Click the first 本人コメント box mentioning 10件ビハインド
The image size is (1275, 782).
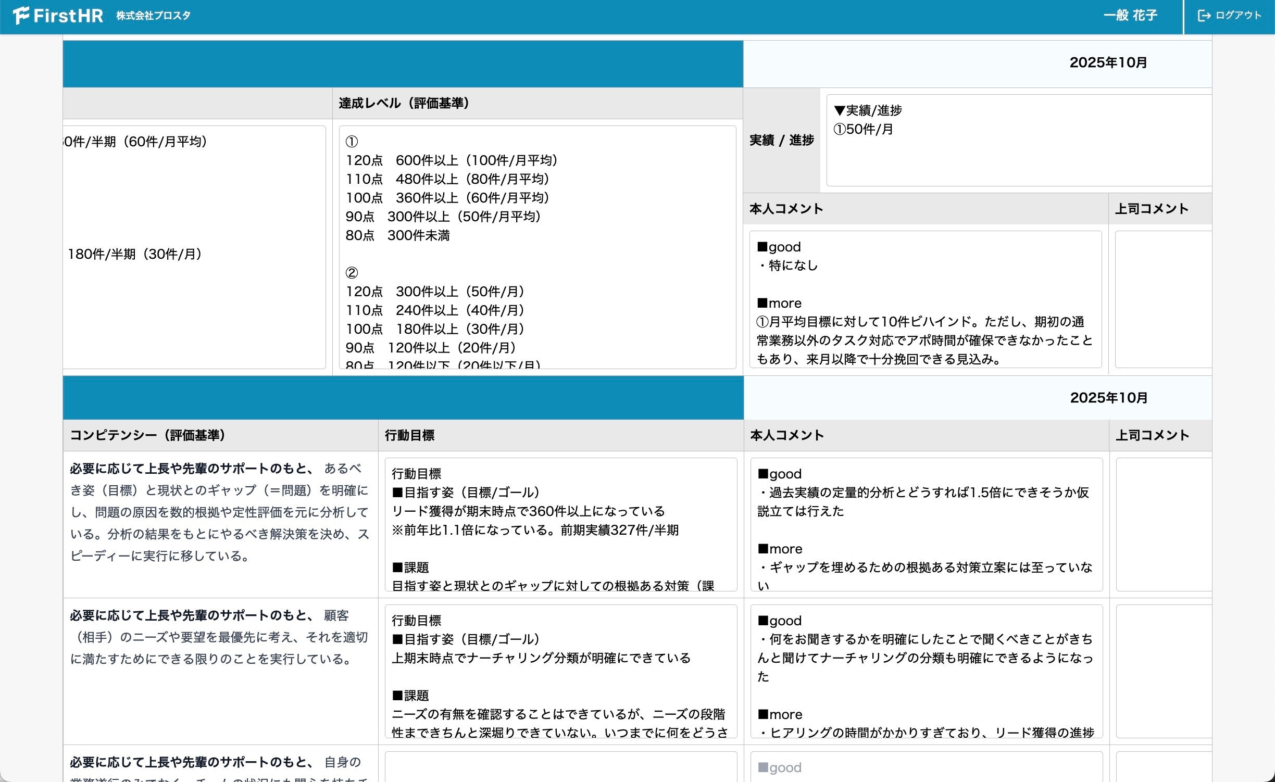pyautogui.click(x=925, y=299)
